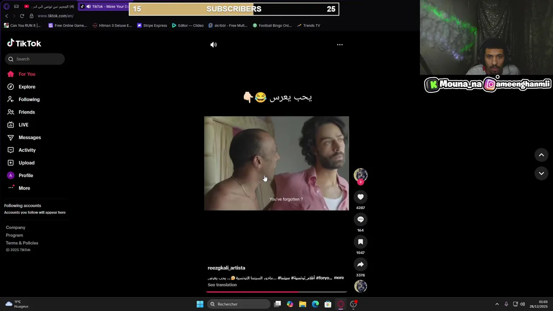Open the weather widget
Image resolution: width=553 pixels, height=311 pixels.
[16, 304]
